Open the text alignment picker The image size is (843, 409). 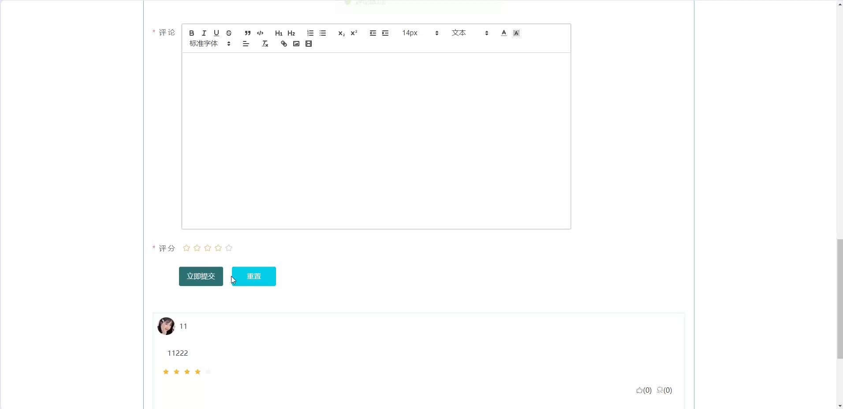coord(246,44)
